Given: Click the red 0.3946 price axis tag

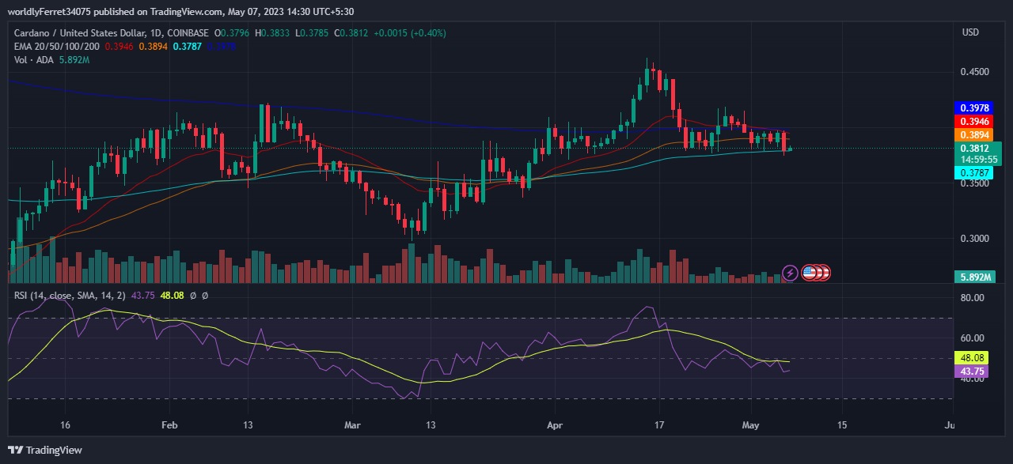Looking at the screenshot, I should [x=974, y=122].
